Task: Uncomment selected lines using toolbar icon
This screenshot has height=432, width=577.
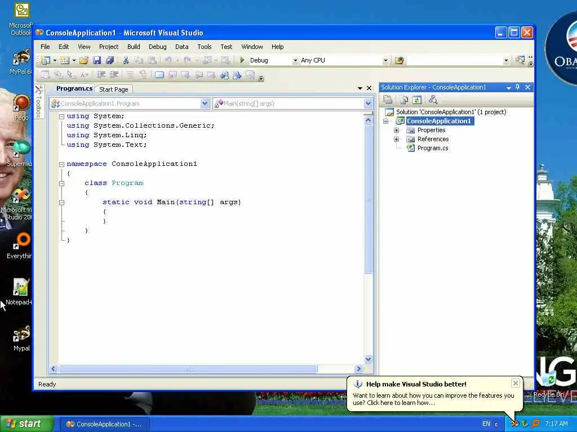Action: (x=143, y=75)
